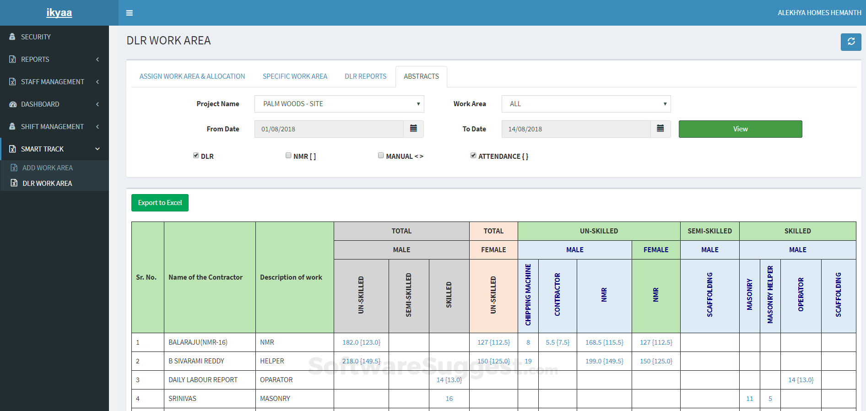Click the Dashboard icon in sidebar
The image size is (866, 411).
pos(12,104)
